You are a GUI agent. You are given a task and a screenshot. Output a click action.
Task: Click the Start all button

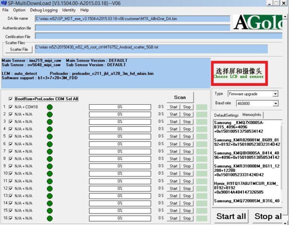231,216
